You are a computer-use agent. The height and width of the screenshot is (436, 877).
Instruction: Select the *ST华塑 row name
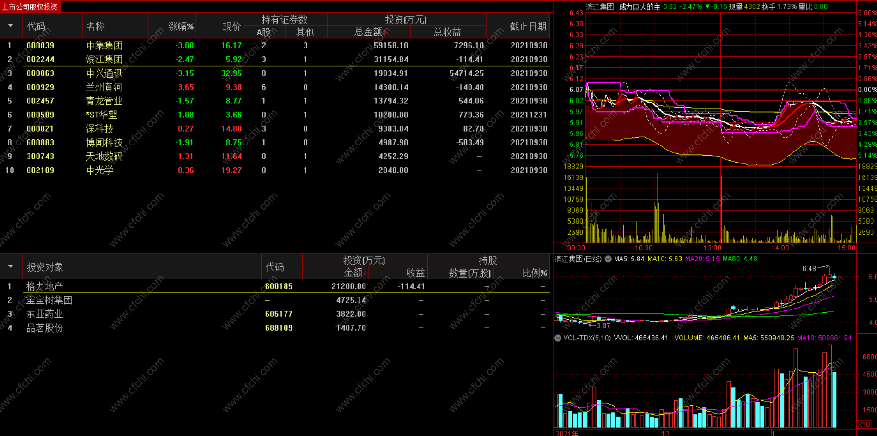click(102, 115)
